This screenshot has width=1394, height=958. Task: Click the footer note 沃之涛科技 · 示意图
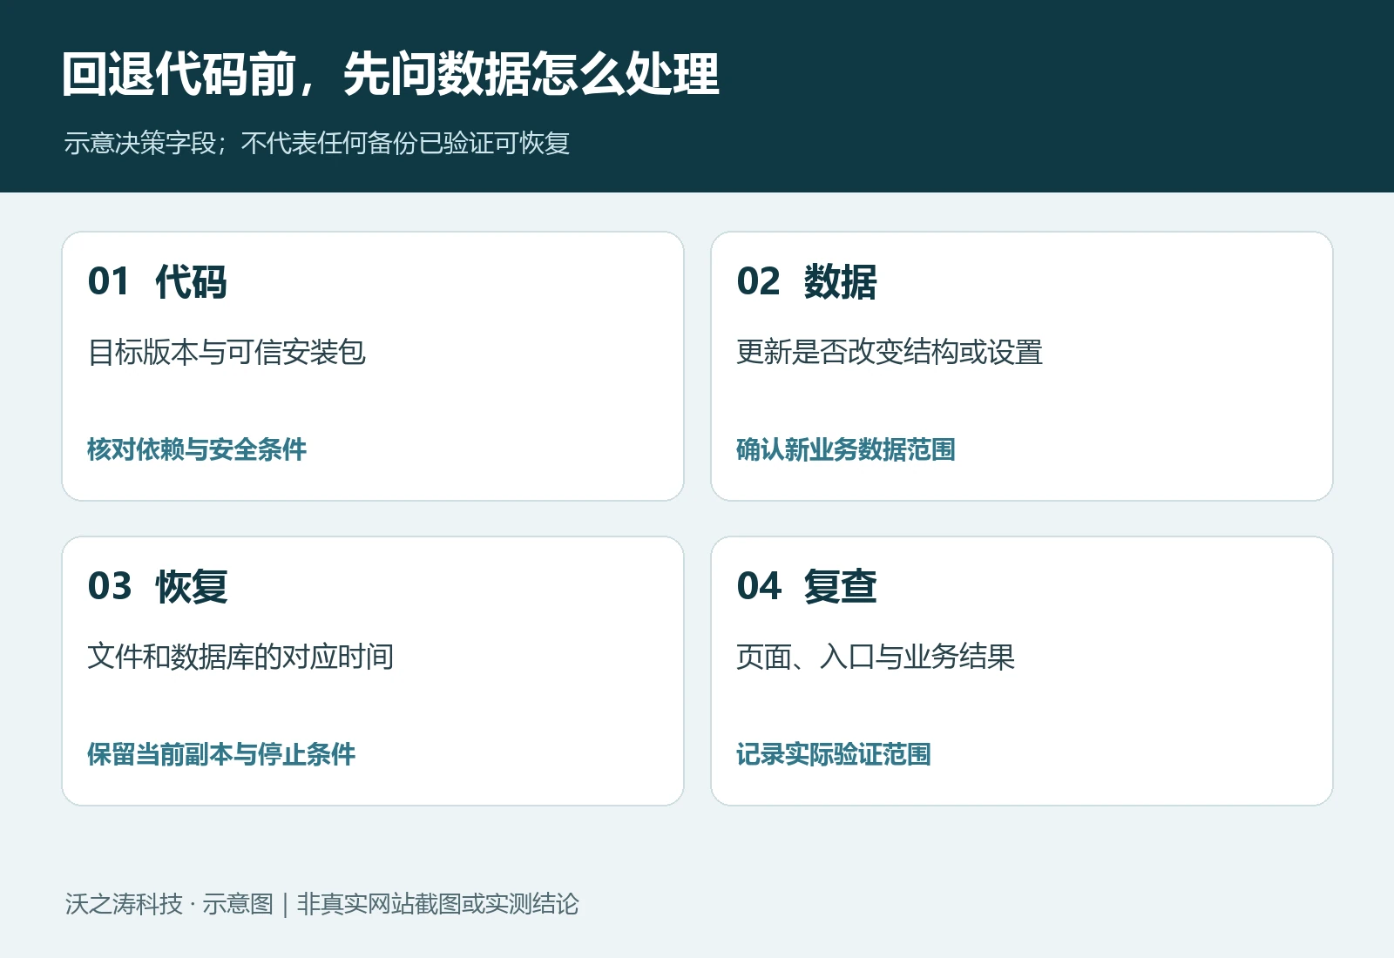tap(169, 904)
